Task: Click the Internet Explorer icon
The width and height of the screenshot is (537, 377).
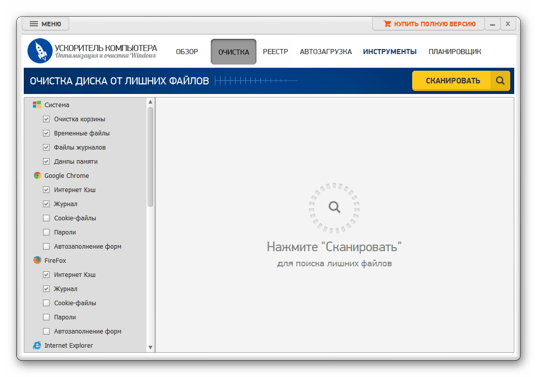Action: click(x=37, y=345)
